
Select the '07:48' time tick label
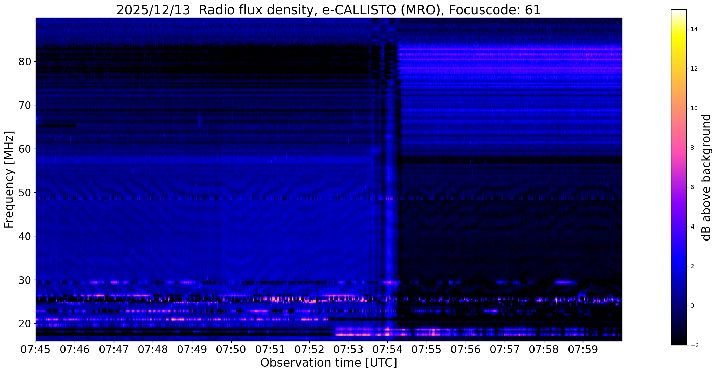pos(153,350)
